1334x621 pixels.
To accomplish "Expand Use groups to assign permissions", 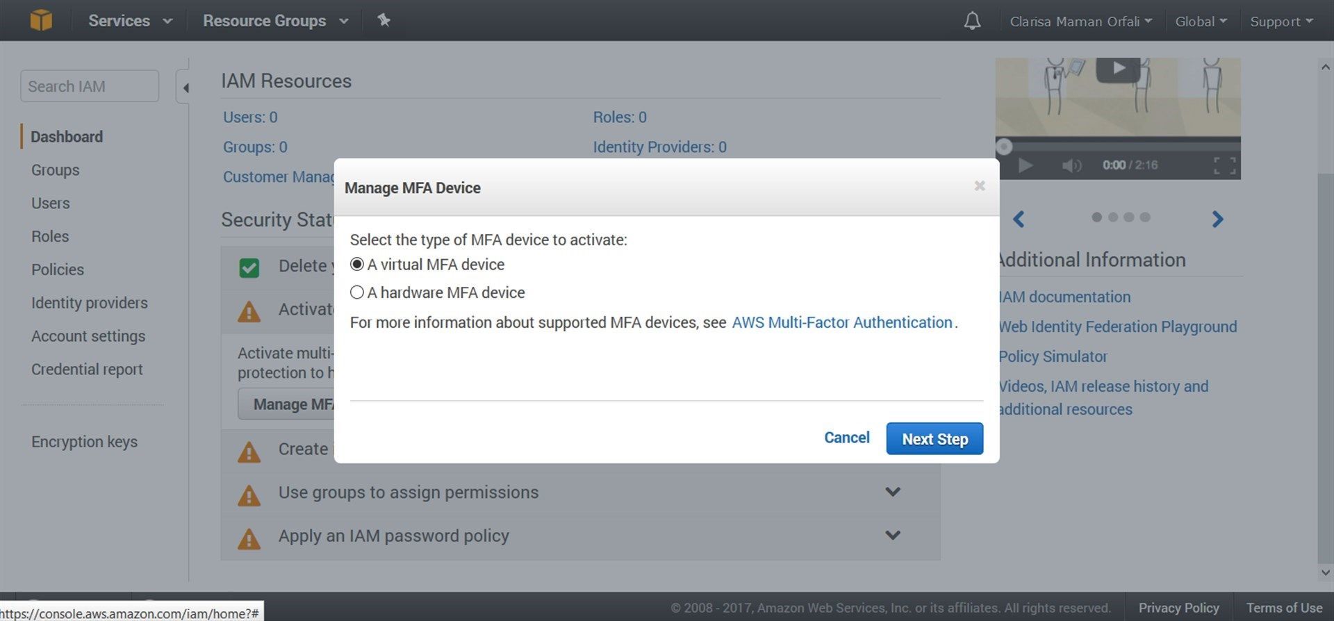I will 893,492.
